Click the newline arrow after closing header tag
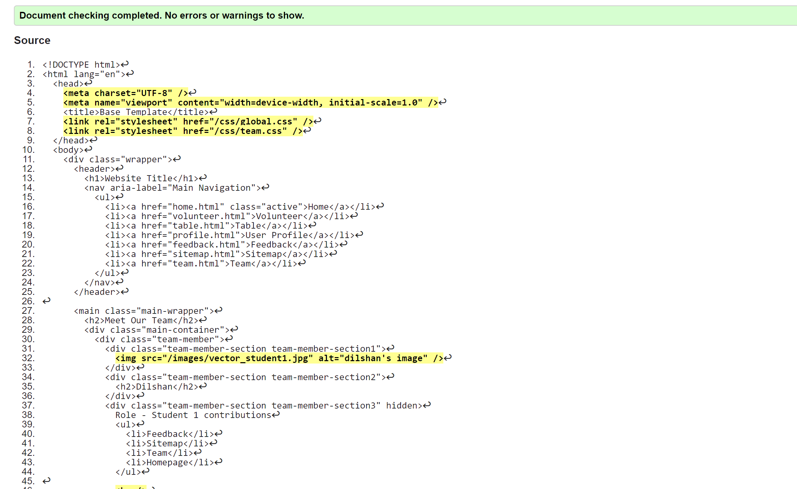Image resolution: width=797 pixels, height=489 pixels. point(125,292)
